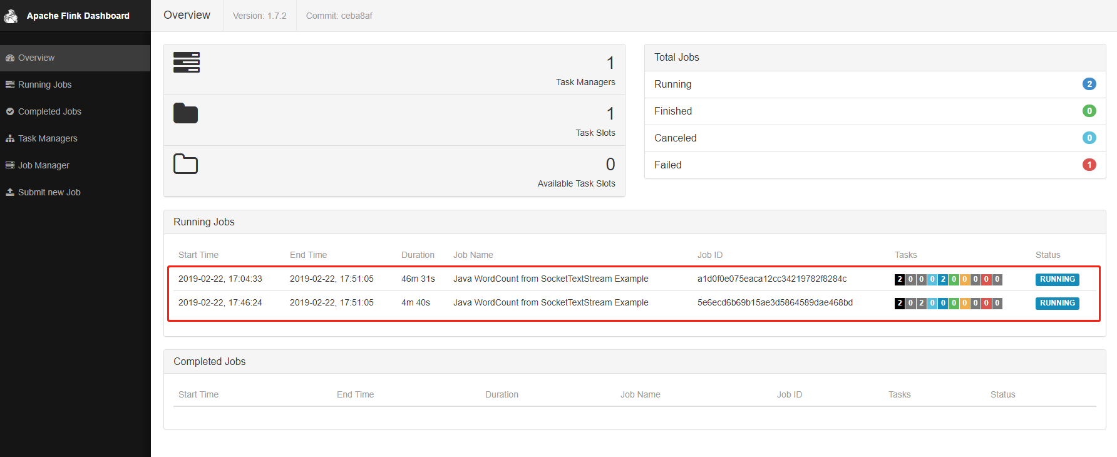The width and height of the screenshot is (1117, 457).
Task: Click the Canceled jobs light blue badge
Action: tap(1089, 138)
